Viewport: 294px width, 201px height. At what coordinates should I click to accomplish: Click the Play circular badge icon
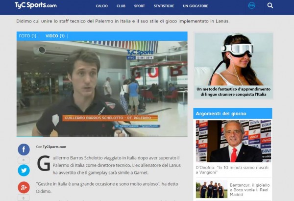251,6
